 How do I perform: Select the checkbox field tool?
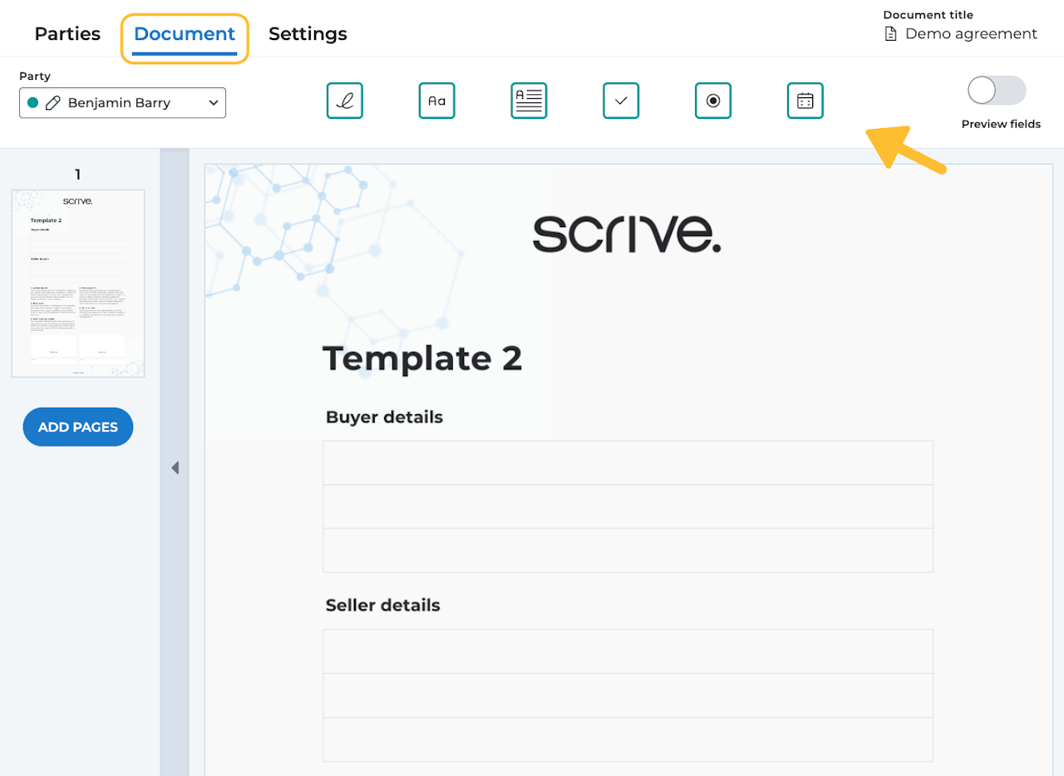coord(621,101)
